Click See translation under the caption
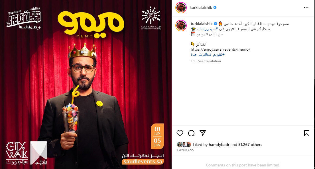Viewport: 315px width, 169px height. (209, 61)
